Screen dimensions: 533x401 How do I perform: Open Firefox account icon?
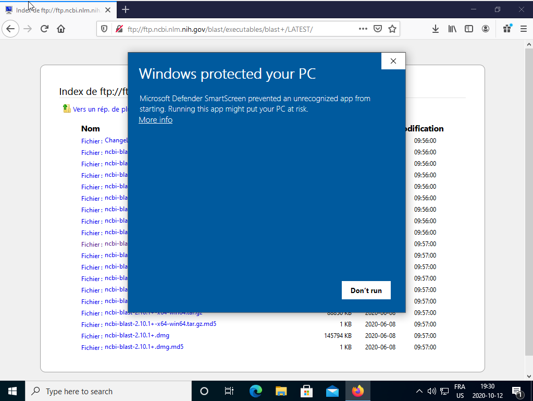[486, 29]
